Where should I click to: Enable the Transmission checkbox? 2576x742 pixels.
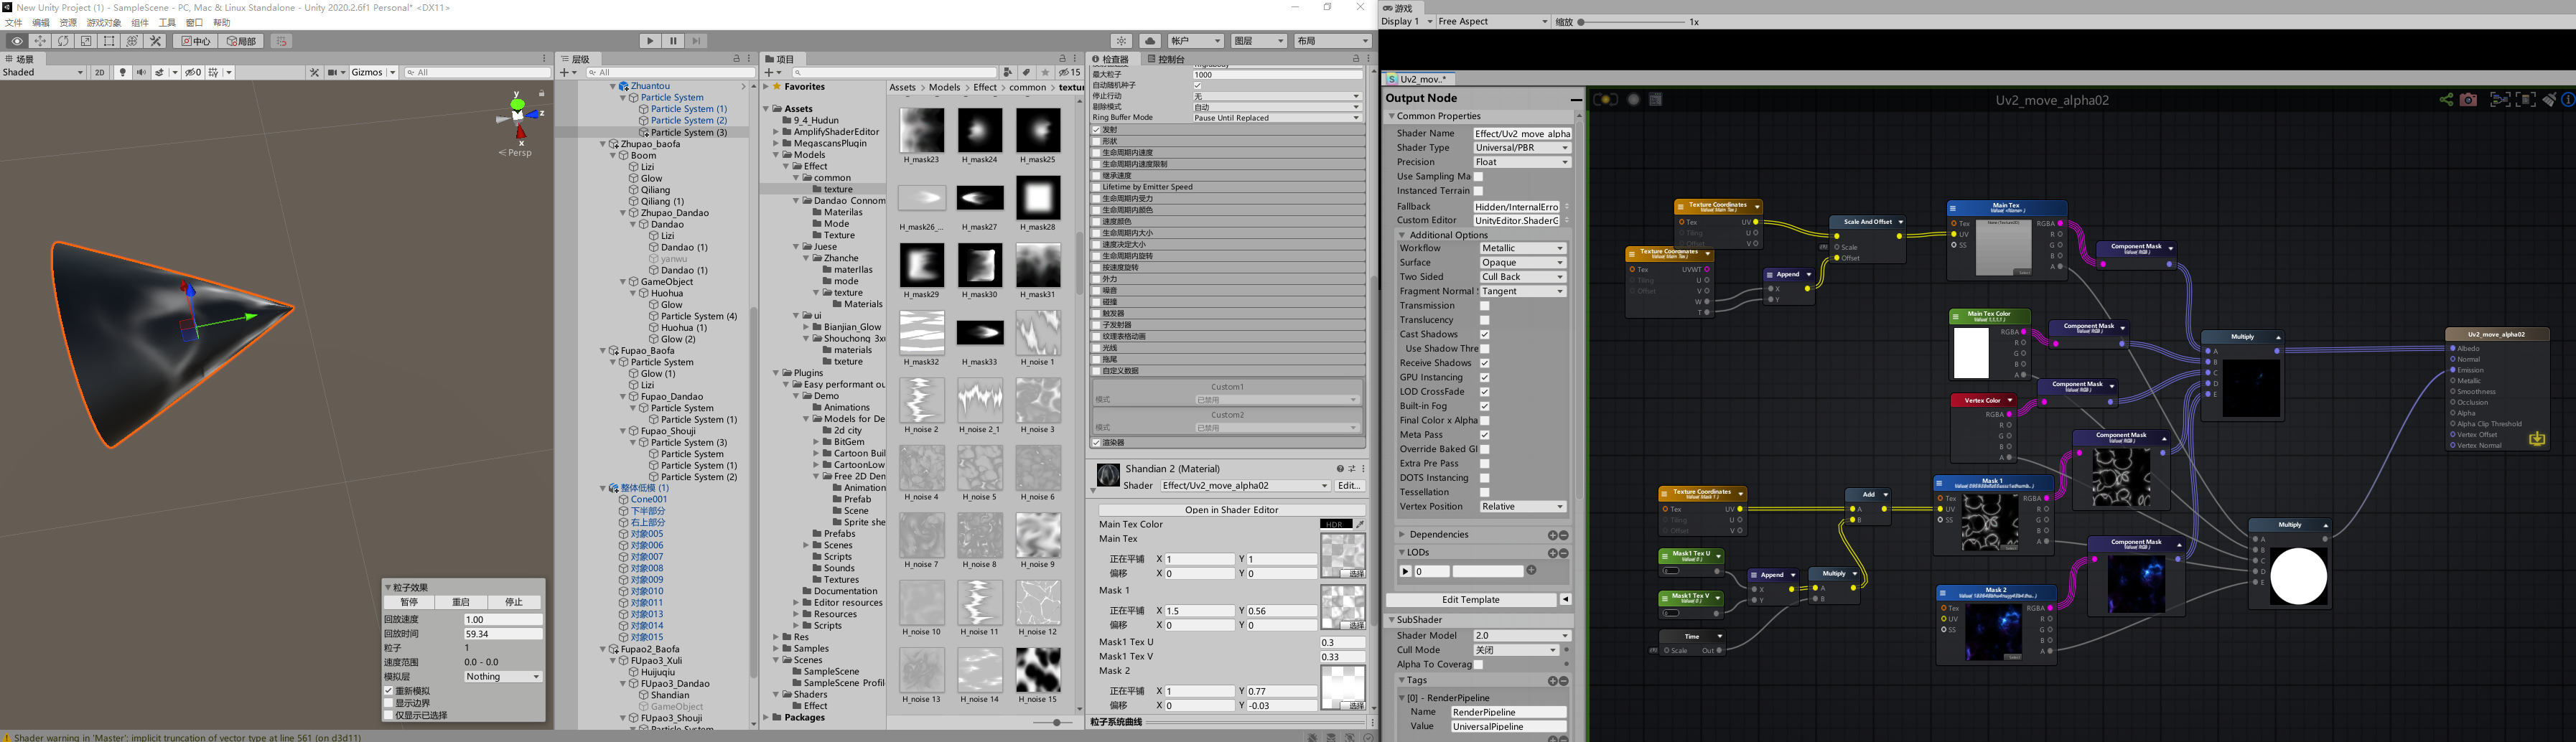(x=1484, y=306)
